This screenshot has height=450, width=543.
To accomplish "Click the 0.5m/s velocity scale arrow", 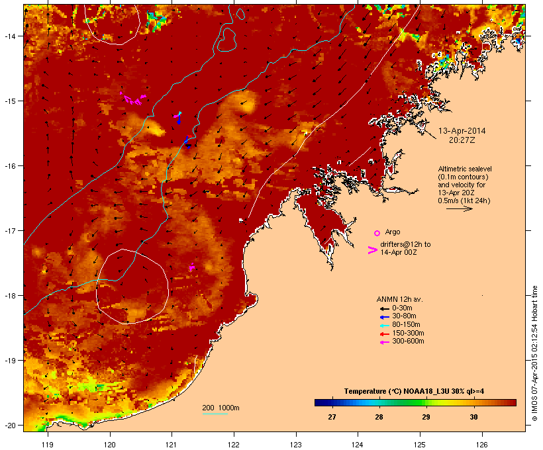I will [x=459, y=208].
